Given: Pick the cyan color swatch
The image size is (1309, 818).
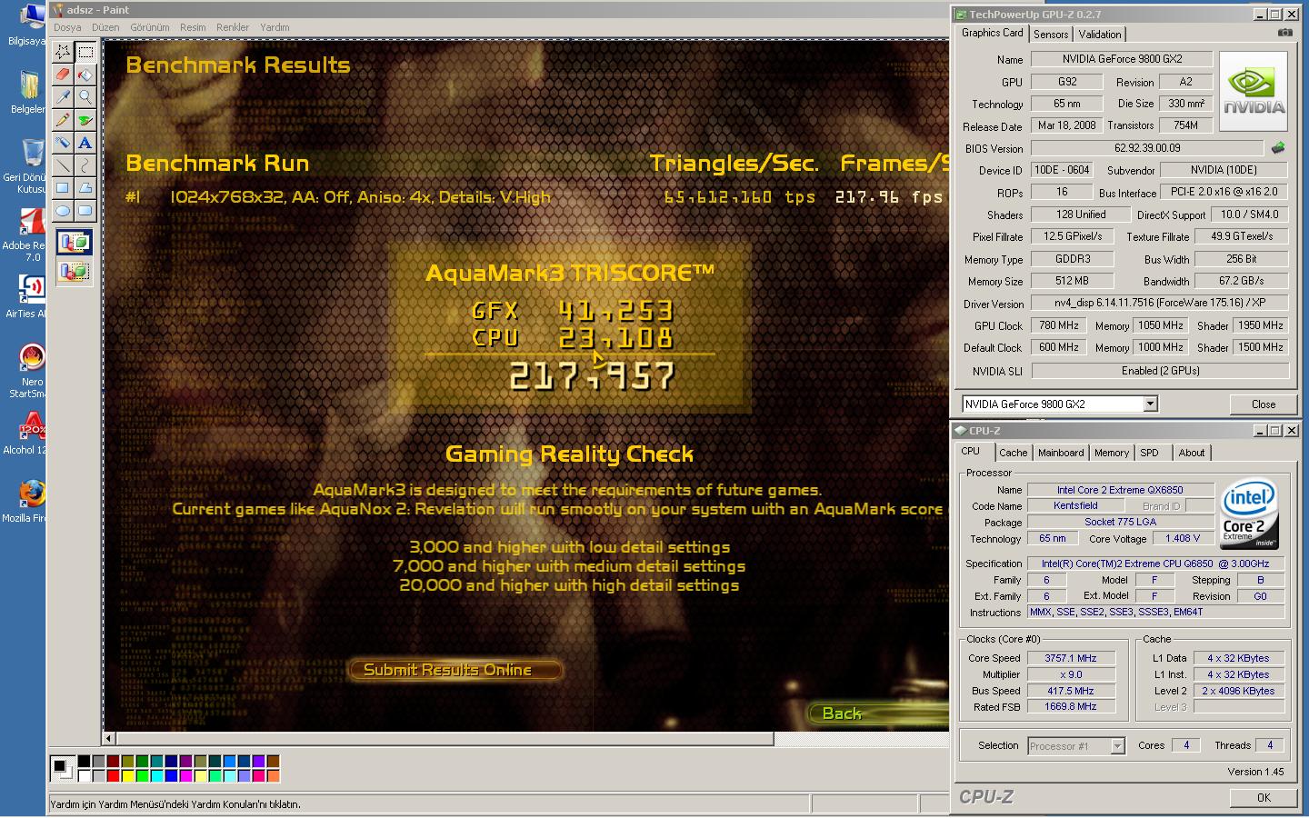Looking at the screenshot, I should click(x=156, y=776).
